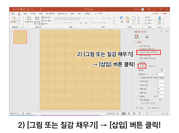The width and height of the screenshot is (179, 133).
Task: Open the Insert (삽입) ribbon tab
Action: click(25, 14)
